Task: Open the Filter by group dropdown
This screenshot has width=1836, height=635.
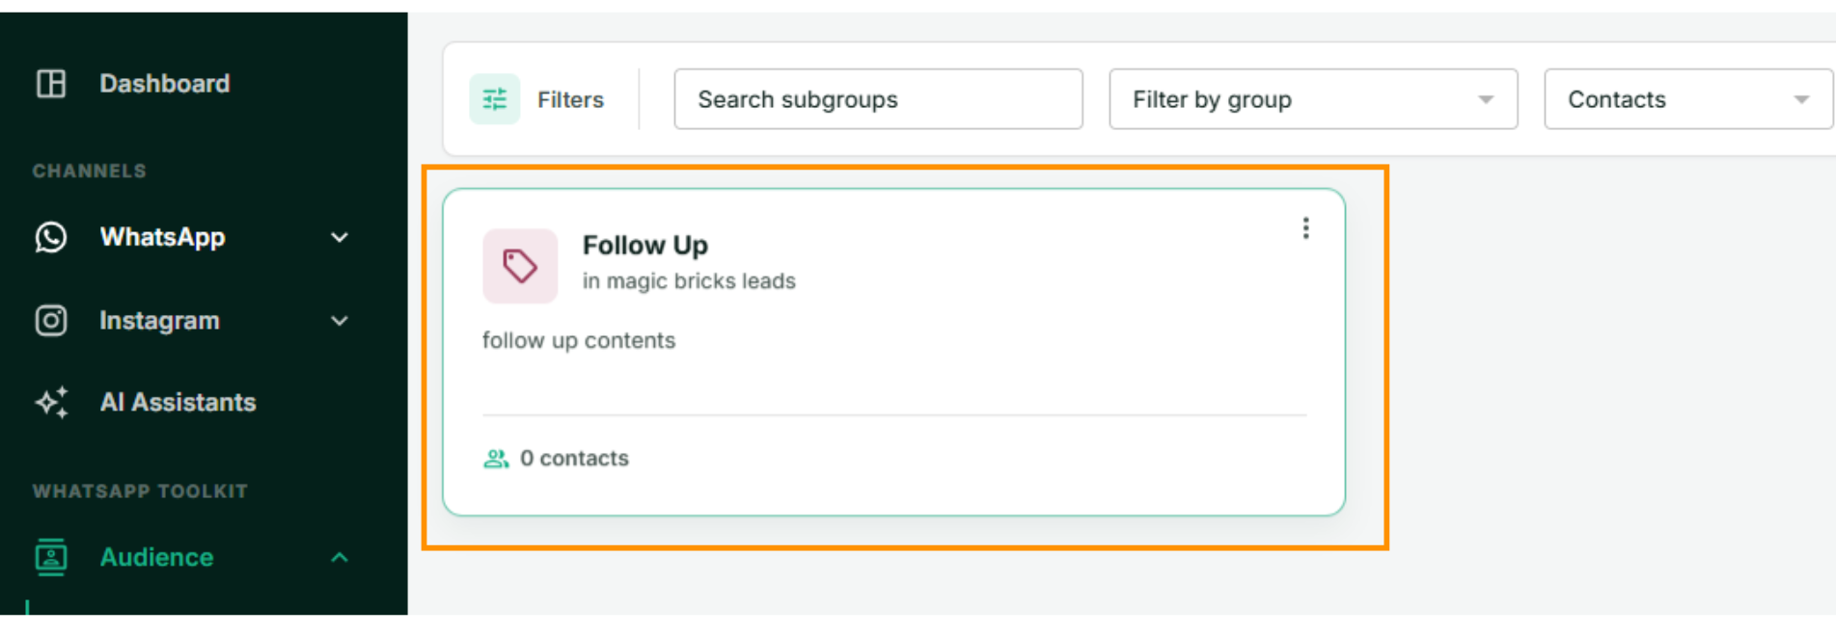Action: (x=1313, y=99)
